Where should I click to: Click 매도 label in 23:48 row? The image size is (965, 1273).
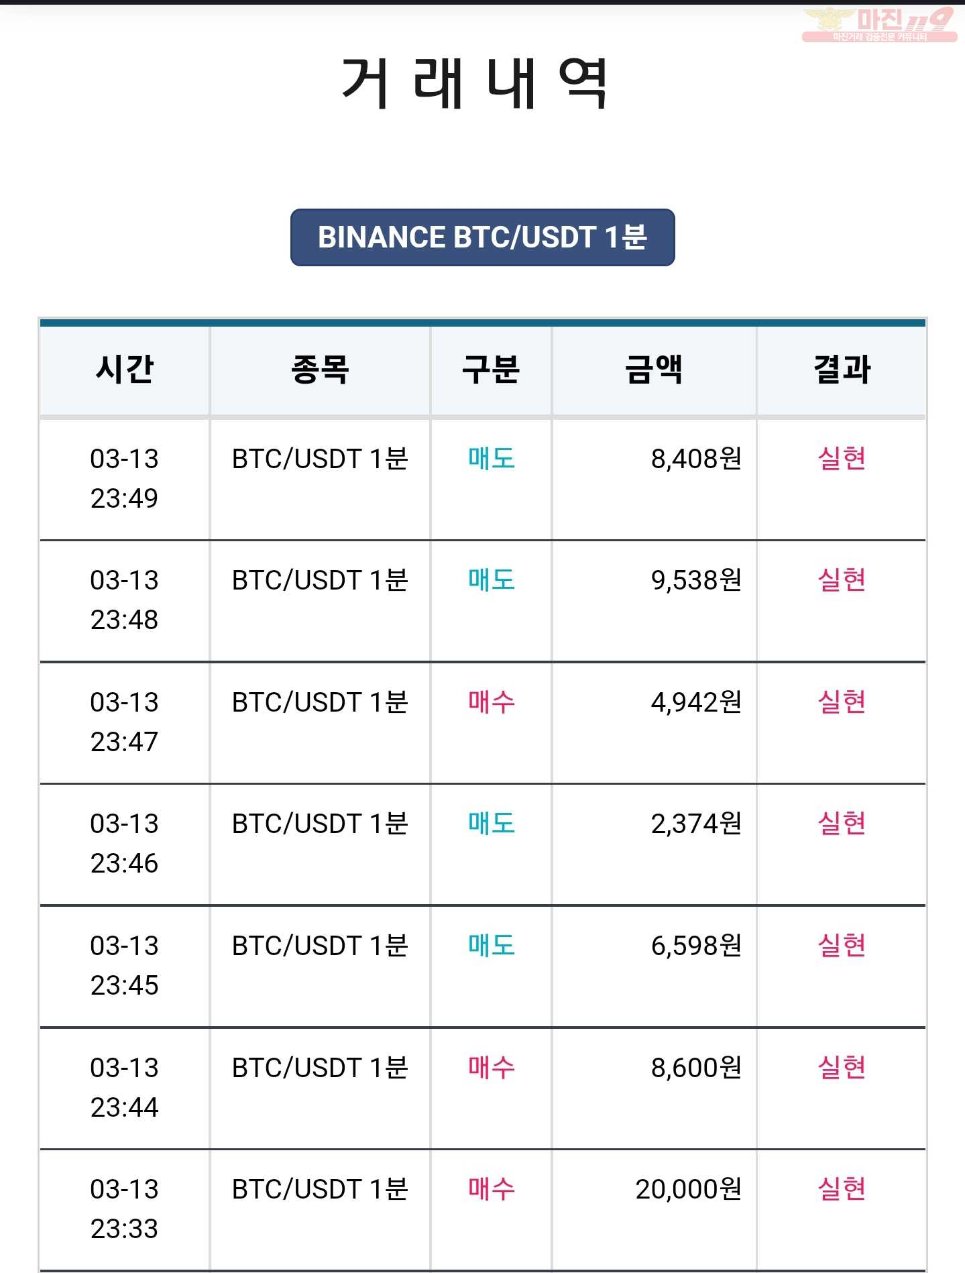coord(492,580)
